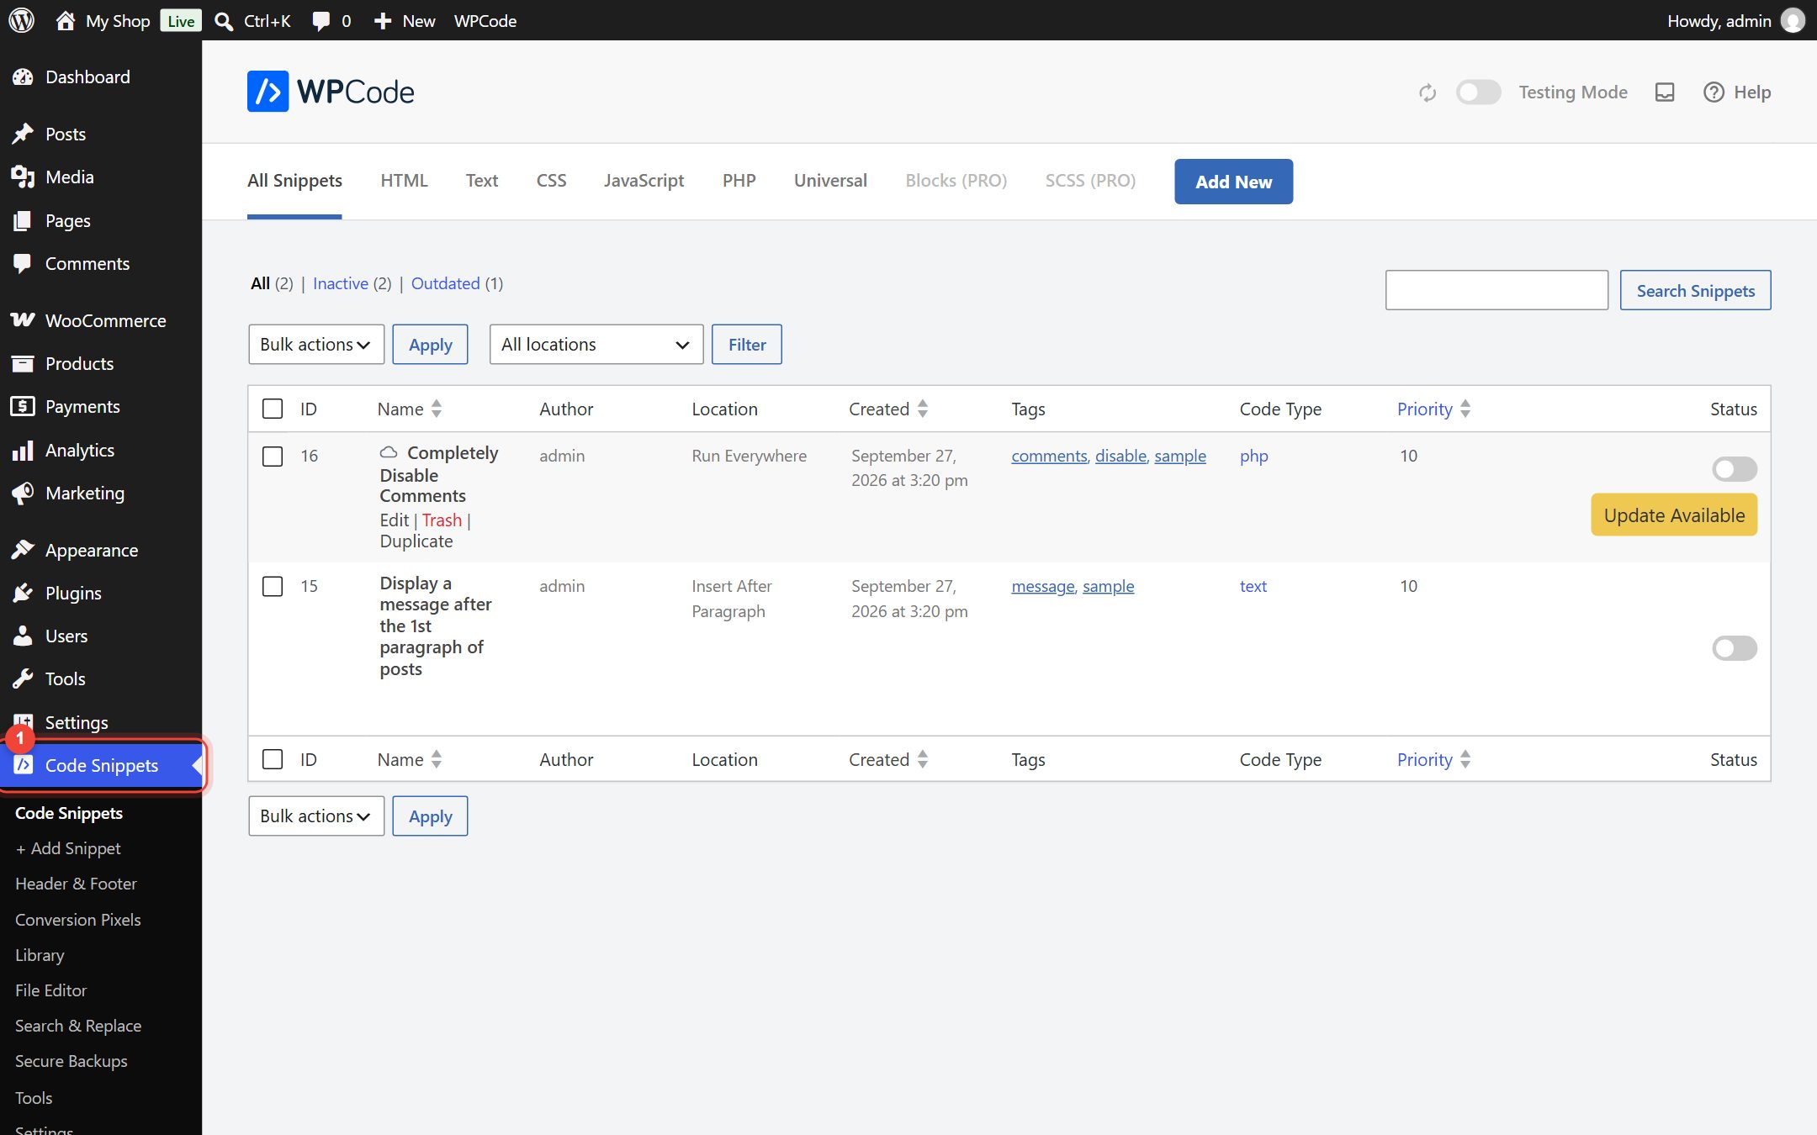
Task: Switch to the HTML tab
Action: pos(404,181)
